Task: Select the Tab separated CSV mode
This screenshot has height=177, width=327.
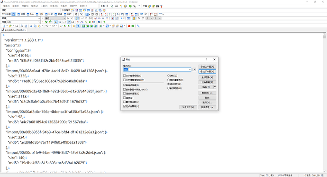Action: [x=30, y=14]
